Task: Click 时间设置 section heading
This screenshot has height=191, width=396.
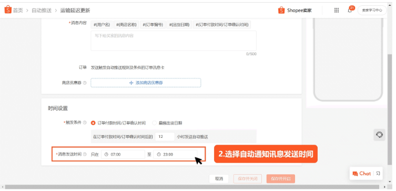Action: [x=58, y=108]
